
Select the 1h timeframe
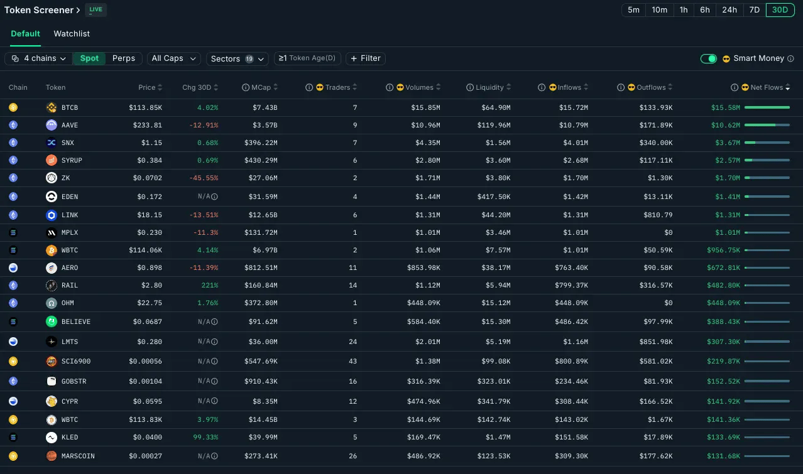coord(684,10)
